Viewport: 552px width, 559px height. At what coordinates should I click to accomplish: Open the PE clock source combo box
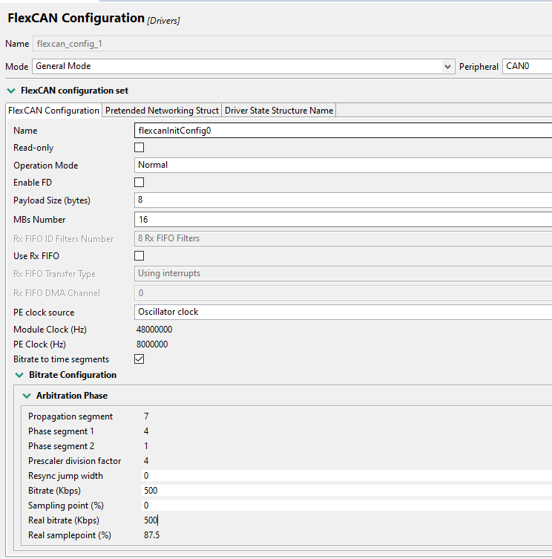tap(341, 312)
